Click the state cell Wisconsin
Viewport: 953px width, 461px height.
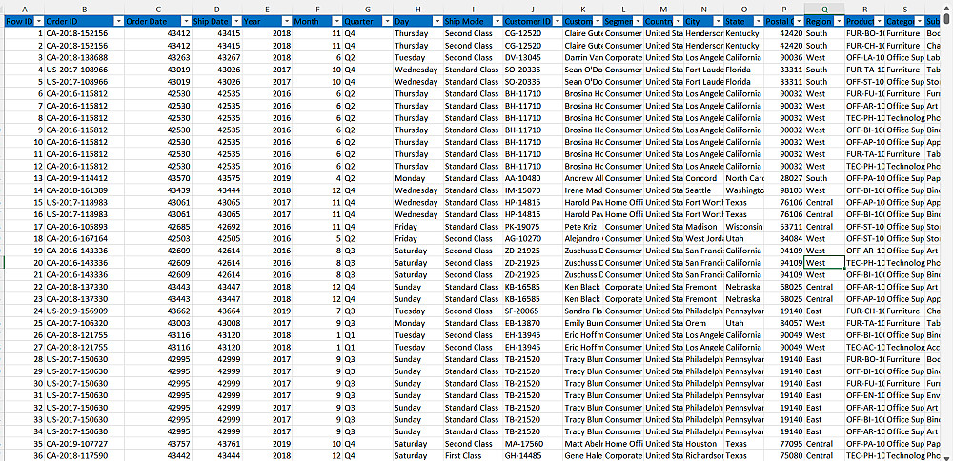tap(743, 227)
